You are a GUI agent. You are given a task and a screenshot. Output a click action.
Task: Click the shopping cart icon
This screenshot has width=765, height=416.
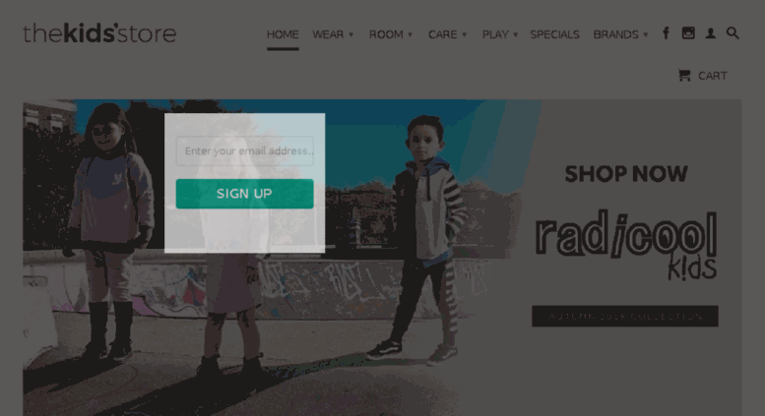[684, 75]
